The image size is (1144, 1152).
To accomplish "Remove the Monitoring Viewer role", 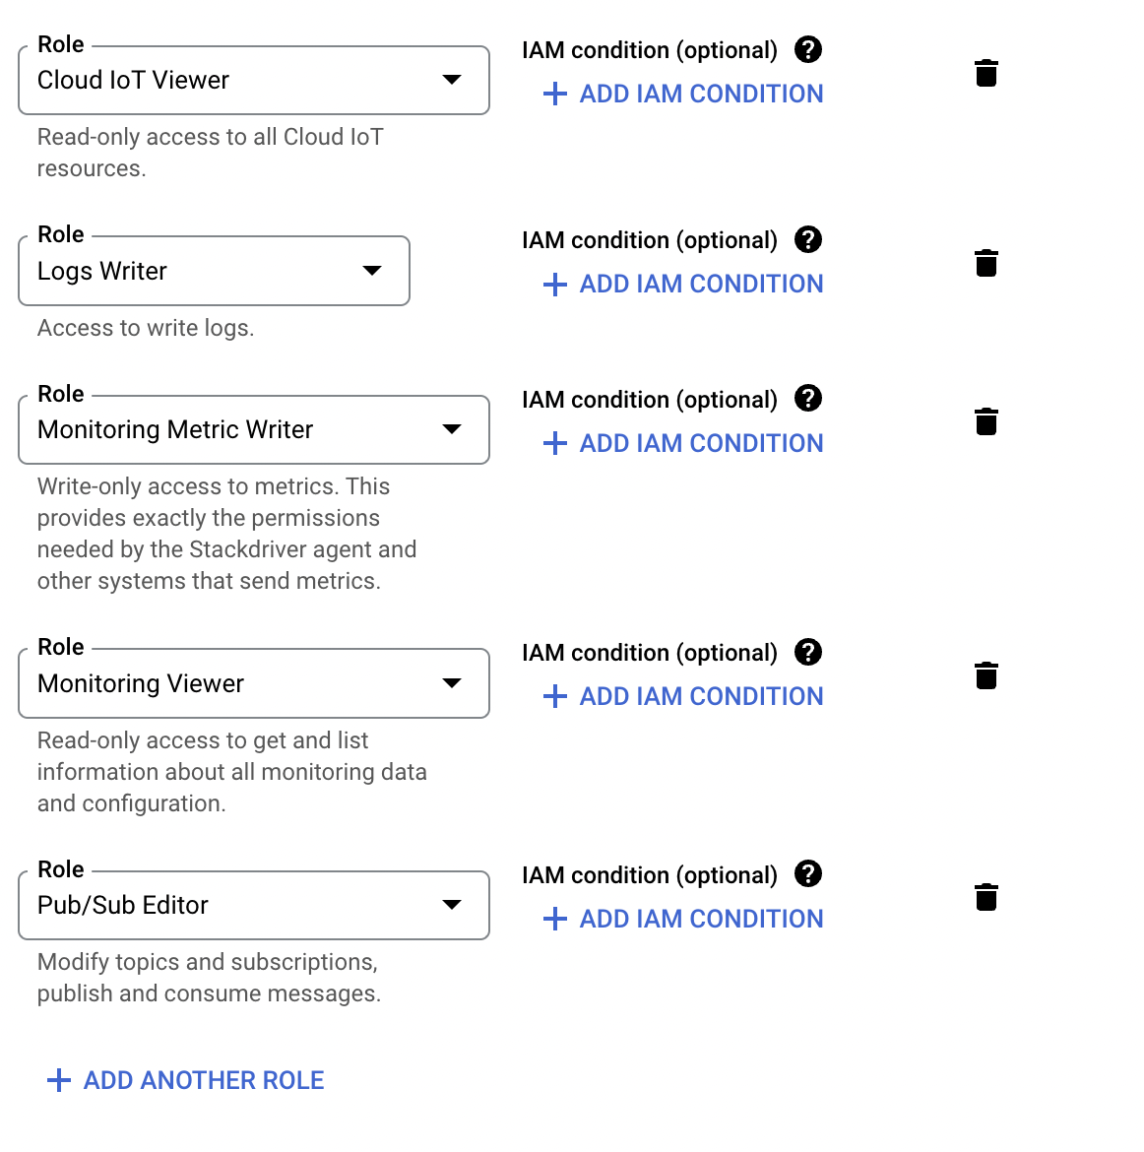I will pos(985,676).
